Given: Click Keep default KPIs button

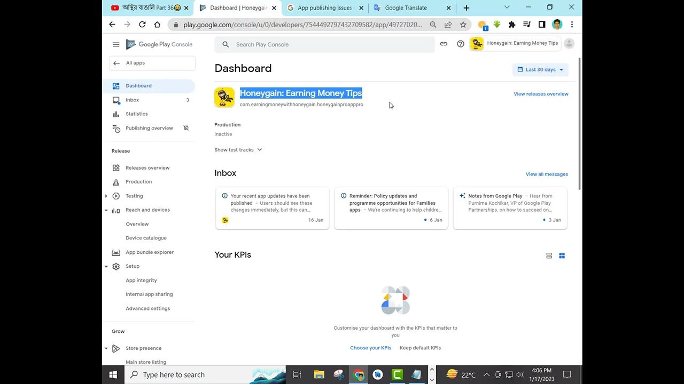Looking at the screenshot, I should pos(420,348).
